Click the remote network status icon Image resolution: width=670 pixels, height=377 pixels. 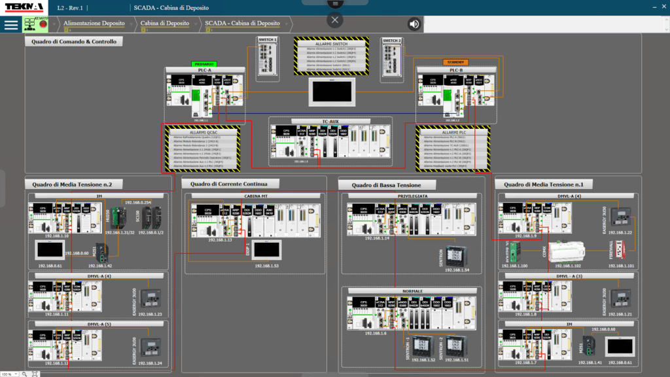click(30, 24)
